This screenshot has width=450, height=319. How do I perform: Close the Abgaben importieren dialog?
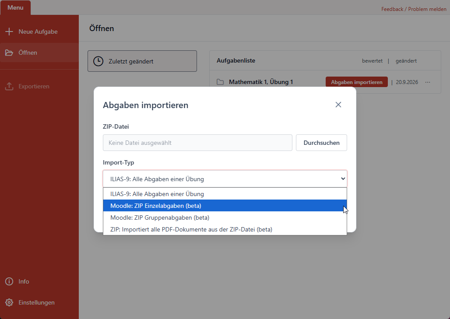coord(338,105)
